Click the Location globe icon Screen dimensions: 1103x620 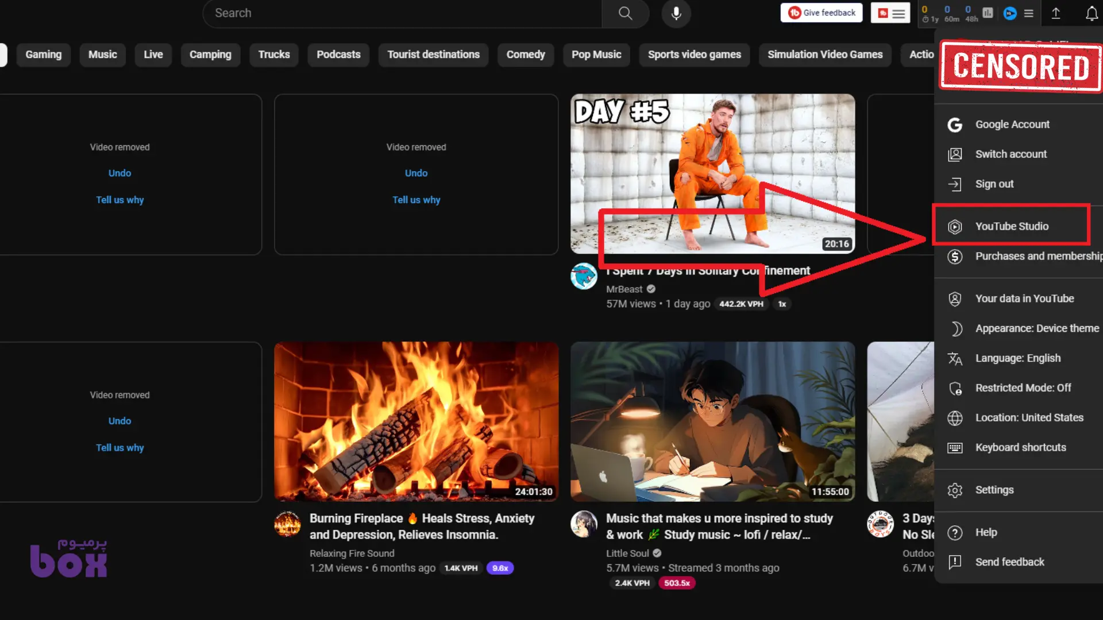(955, 418)
